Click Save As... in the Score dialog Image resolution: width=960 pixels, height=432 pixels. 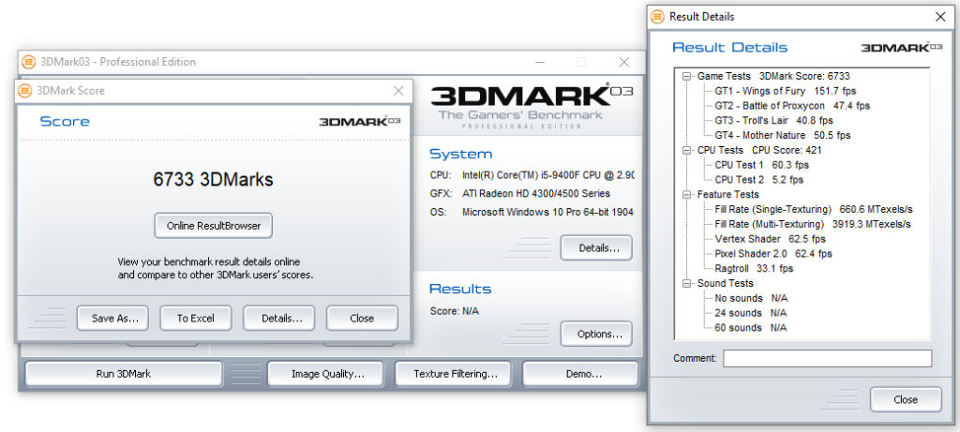click(114, 319)
